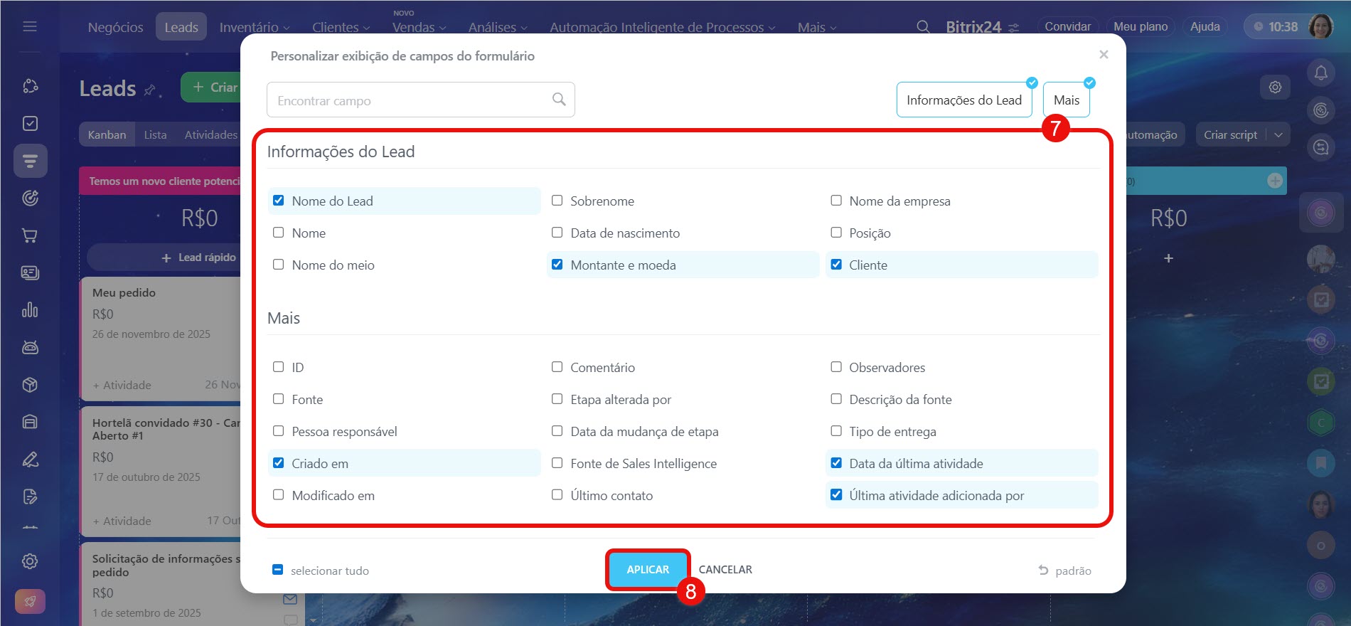
Task: Enable the Sobrenome checkbox
Action: [x=557, y=201]
